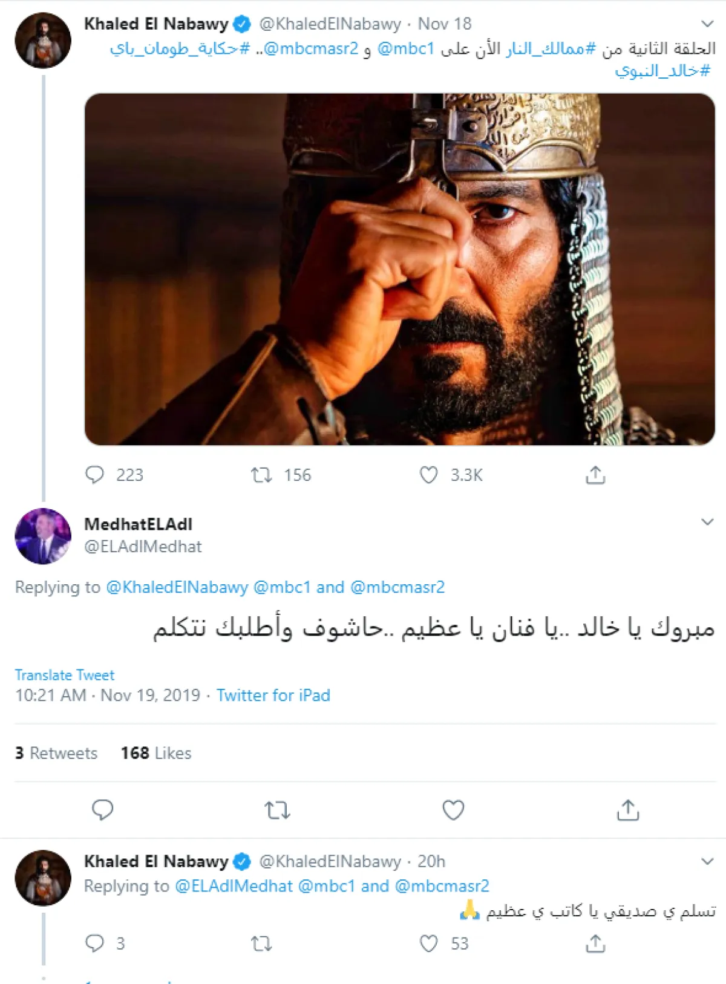The height and width of the screenshot is (984, 726).
Task: Retweet the top tweet with 156 retweets
Action: point(261,475)
